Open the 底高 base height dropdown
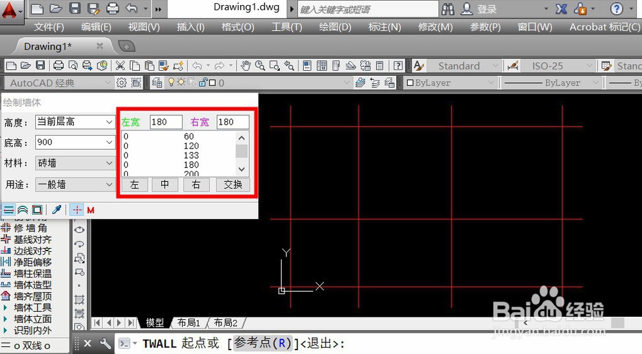The width and height of the screenshot is (642, 354). coord(109,142)
